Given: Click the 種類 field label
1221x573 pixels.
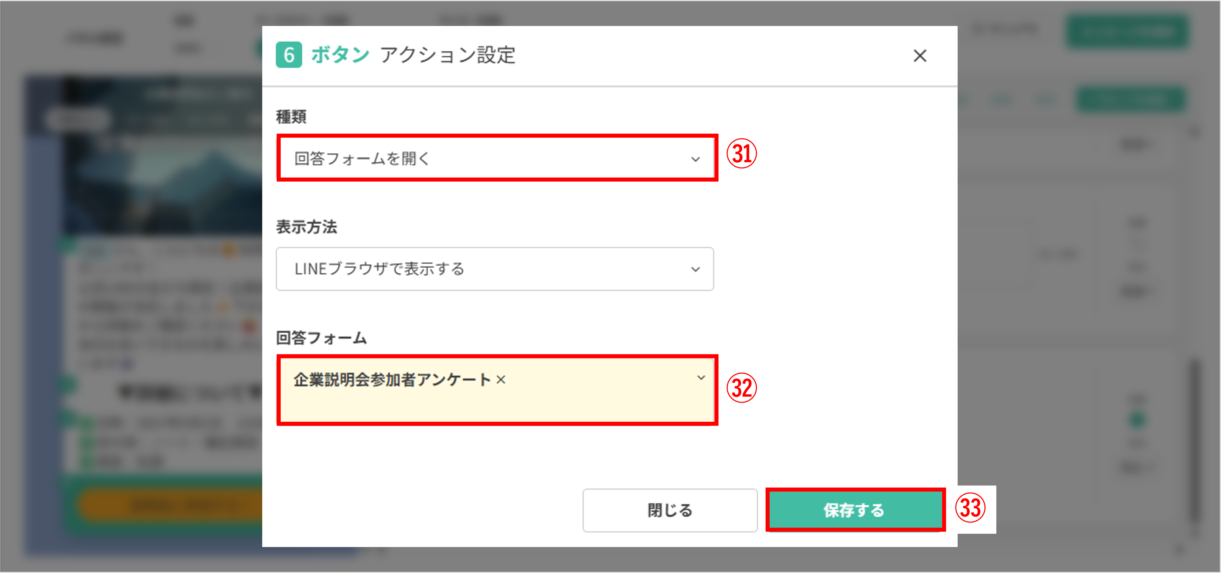Looking at the screenshot, I should click(x=291, y=117).
